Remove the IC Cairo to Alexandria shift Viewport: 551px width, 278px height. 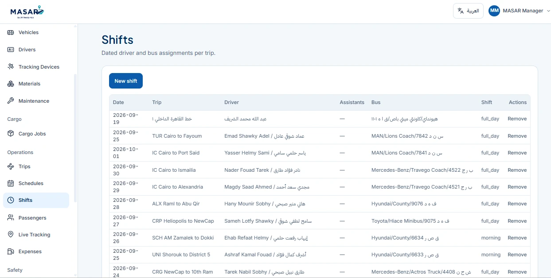[x=517, y=187]
